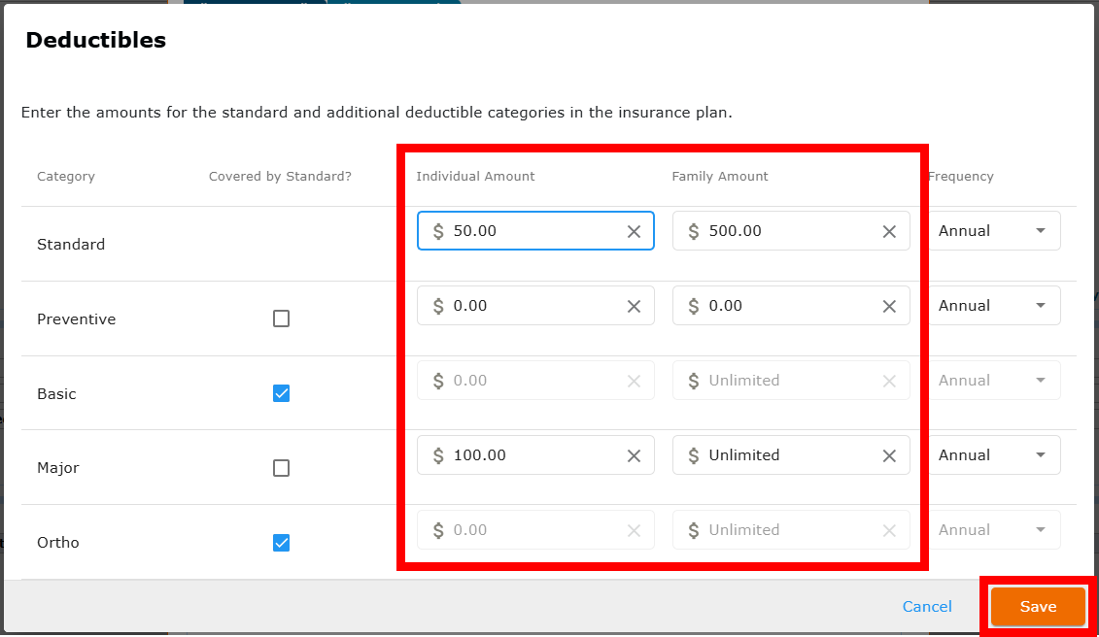
Task: Select the Ortho category label
Action: 57,543
